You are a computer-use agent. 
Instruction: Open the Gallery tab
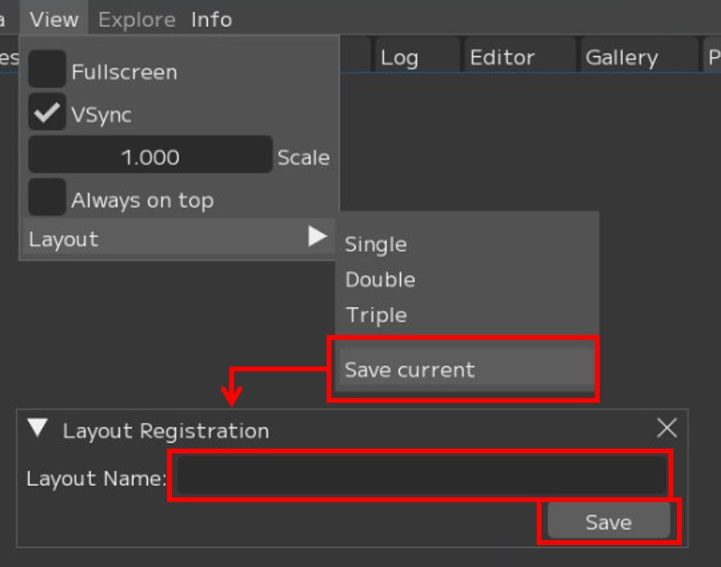tap(622, 57)
